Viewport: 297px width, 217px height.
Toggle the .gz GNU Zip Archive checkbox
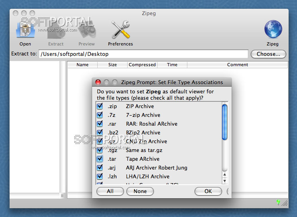(x=100, y=141)
